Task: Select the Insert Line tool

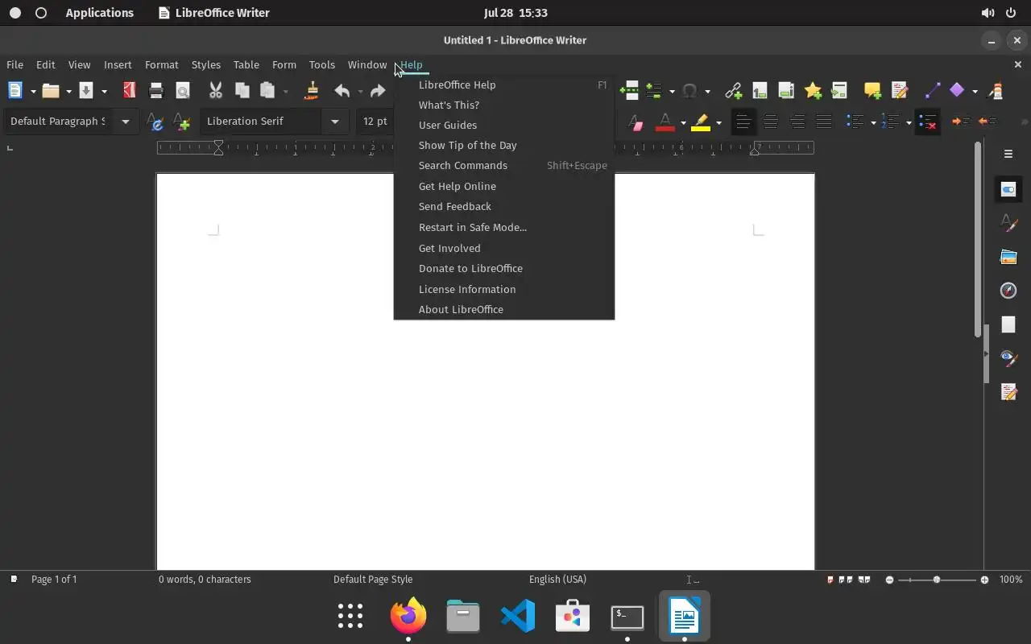Action: [x=932, y=91]
